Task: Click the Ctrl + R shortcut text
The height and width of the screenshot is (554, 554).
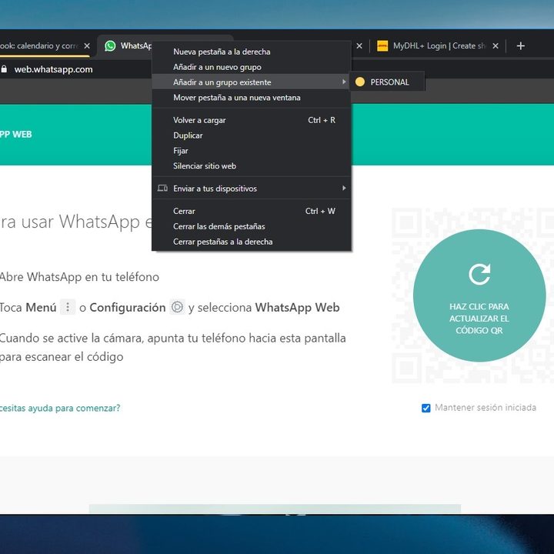Action: click(322, 120)
